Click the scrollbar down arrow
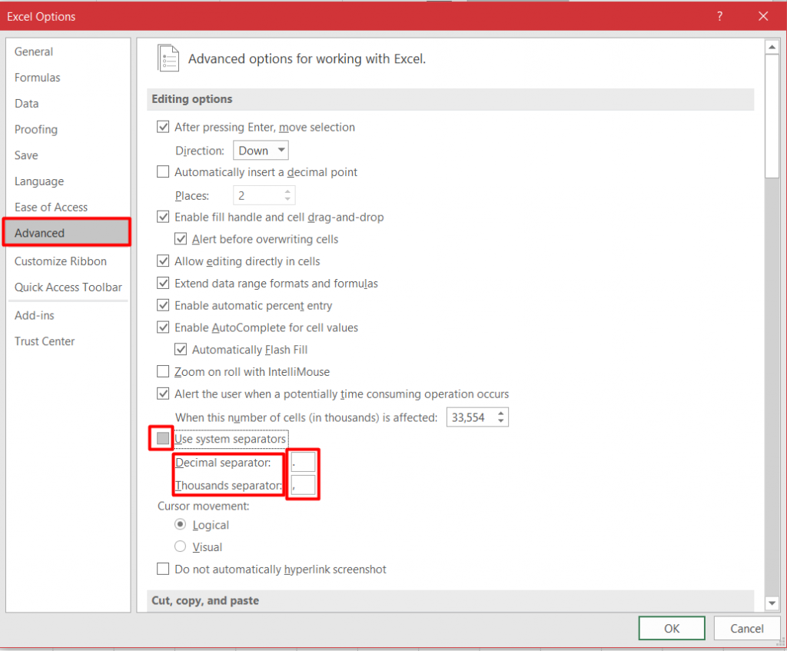This screenshot has width=787, height=651. (773, 603)
